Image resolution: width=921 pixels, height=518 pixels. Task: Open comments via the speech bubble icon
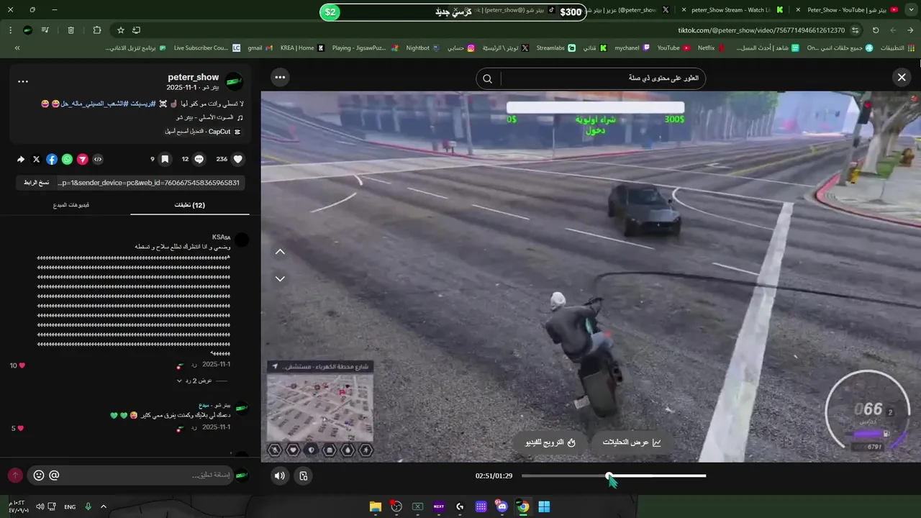(199, 159)
